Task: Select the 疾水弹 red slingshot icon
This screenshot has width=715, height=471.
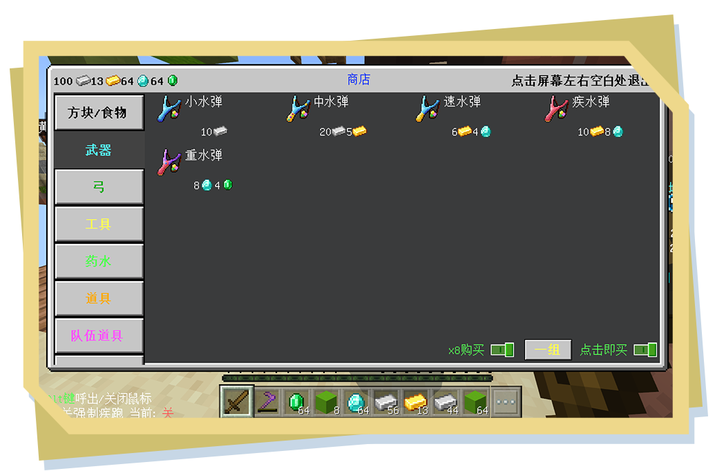Action: tap(556, 109)
